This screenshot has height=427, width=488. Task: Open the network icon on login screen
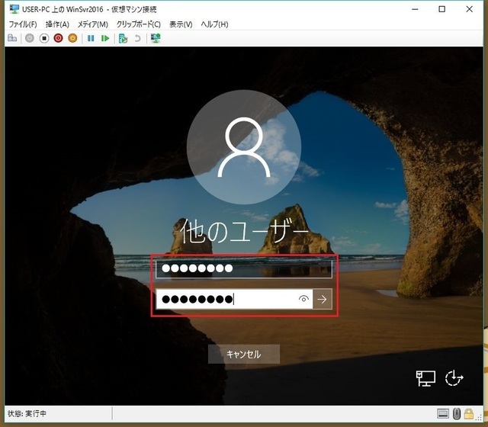pos(425,377)
